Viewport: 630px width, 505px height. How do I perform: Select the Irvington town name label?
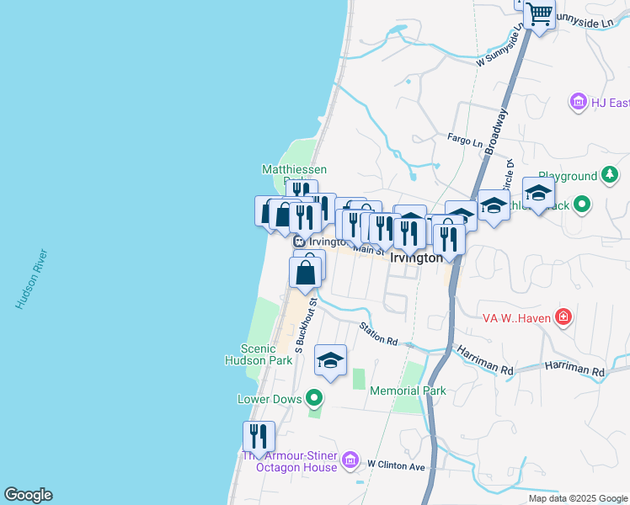pyautogui.click(x=415, y=258)
